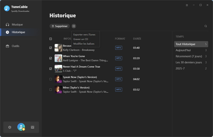The height and width of the screenshot is (137, 213).
Task: Click the TuneCable app logo
Action: tap(7, 9)
